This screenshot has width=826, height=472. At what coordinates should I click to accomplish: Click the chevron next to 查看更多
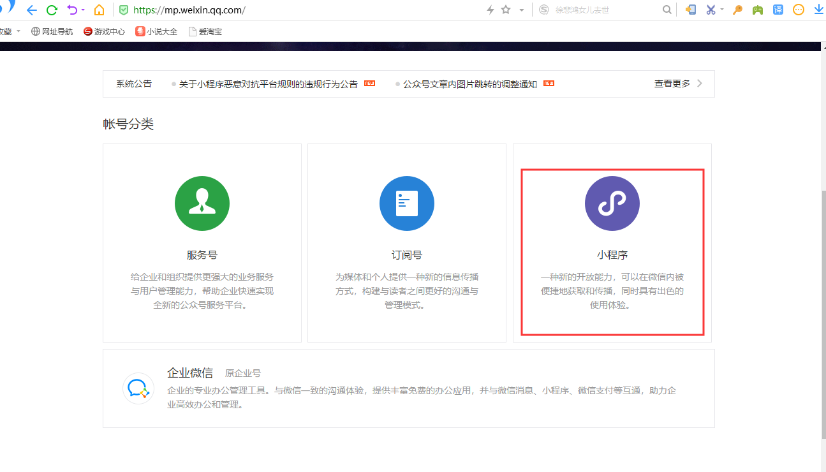pos(700,84)
